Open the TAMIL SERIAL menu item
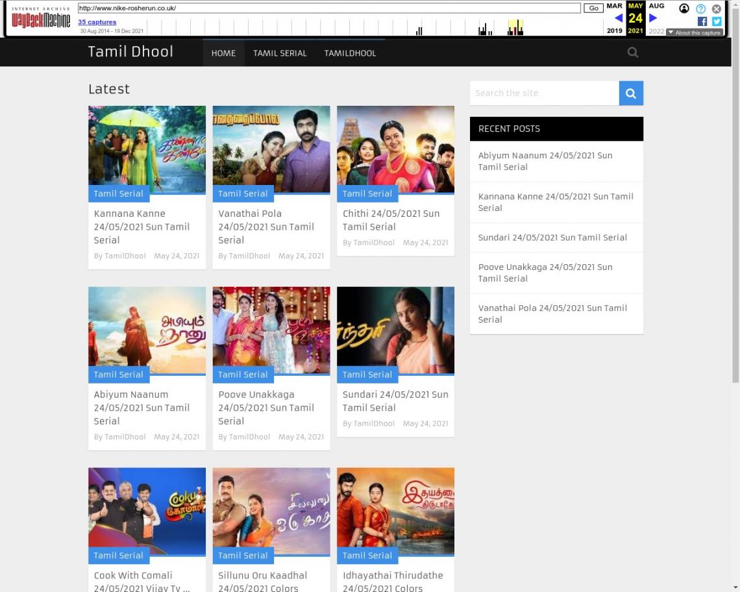 pyautogui.click(x=280, y=53)
